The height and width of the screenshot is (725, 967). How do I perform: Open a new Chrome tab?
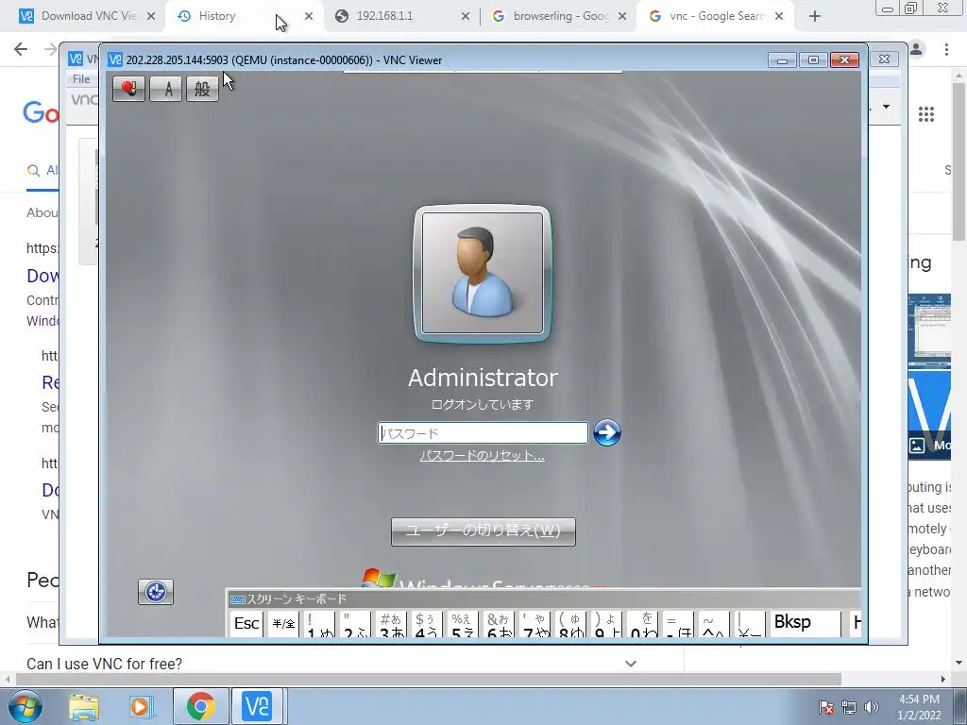tap(815, 17)
